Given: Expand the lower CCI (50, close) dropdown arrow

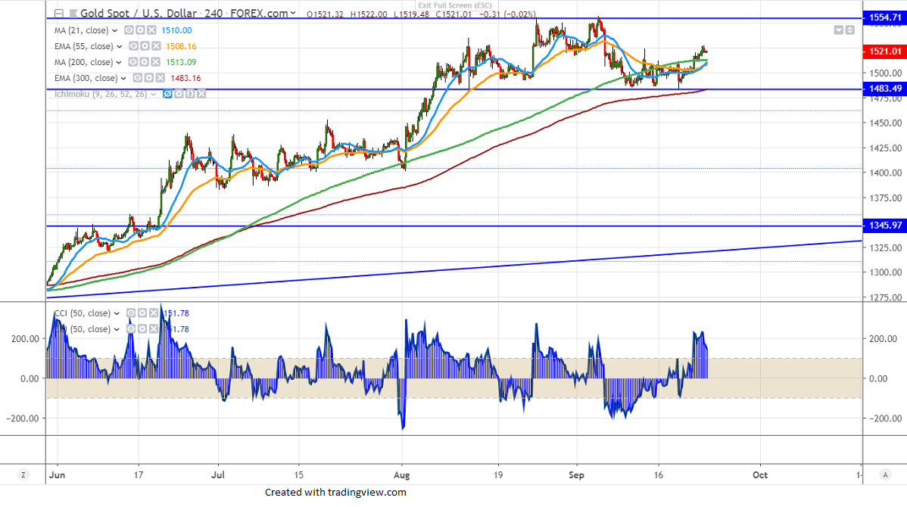Looking at the screenshot, I should tap(117, 329).
